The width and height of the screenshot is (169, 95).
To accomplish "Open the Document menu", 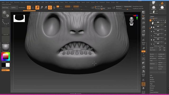I will 17,2.
